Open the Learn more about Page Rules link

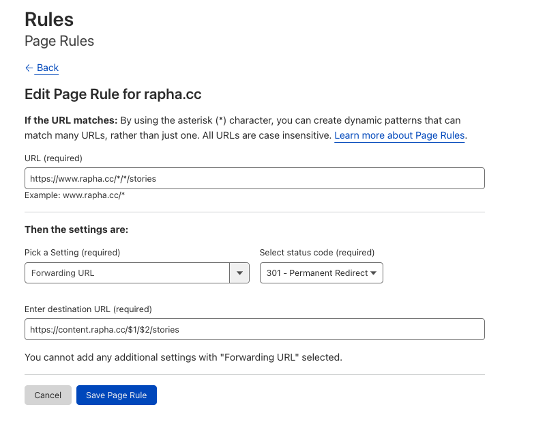[400, 135]
